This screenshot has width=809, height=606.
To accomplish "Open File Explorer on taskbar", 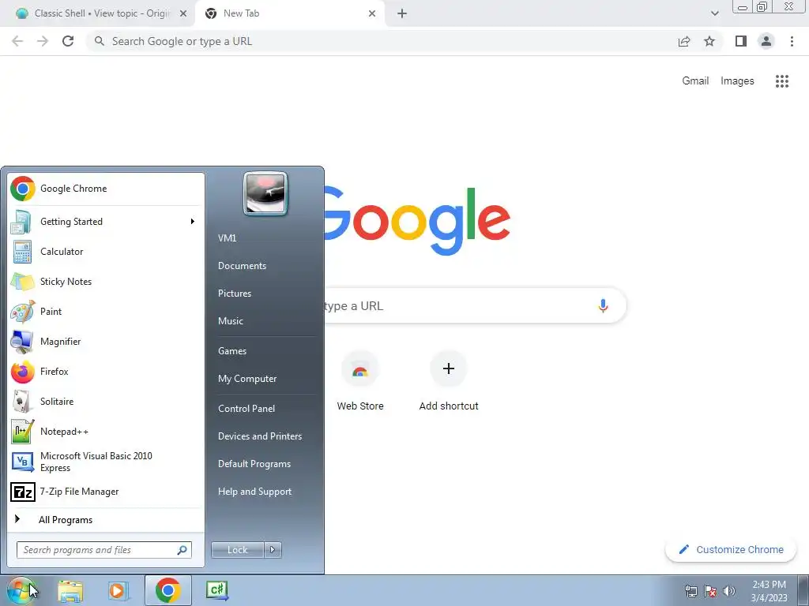I will pos(70,590).
